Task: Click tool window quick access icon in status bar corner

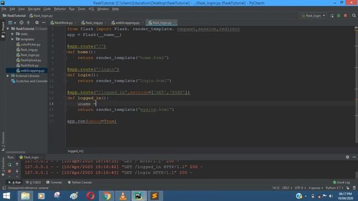Action: pyautogui.click(x=4, y=188)
